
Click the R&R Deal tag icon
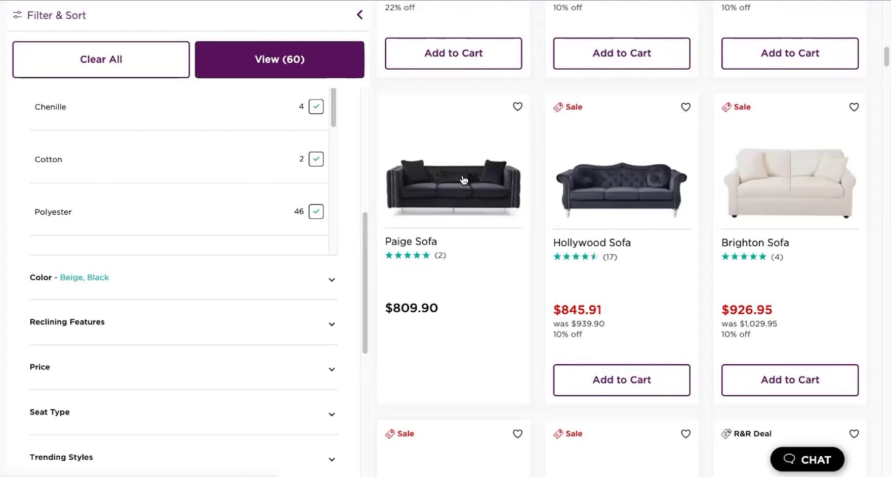(x=726, y=434)
